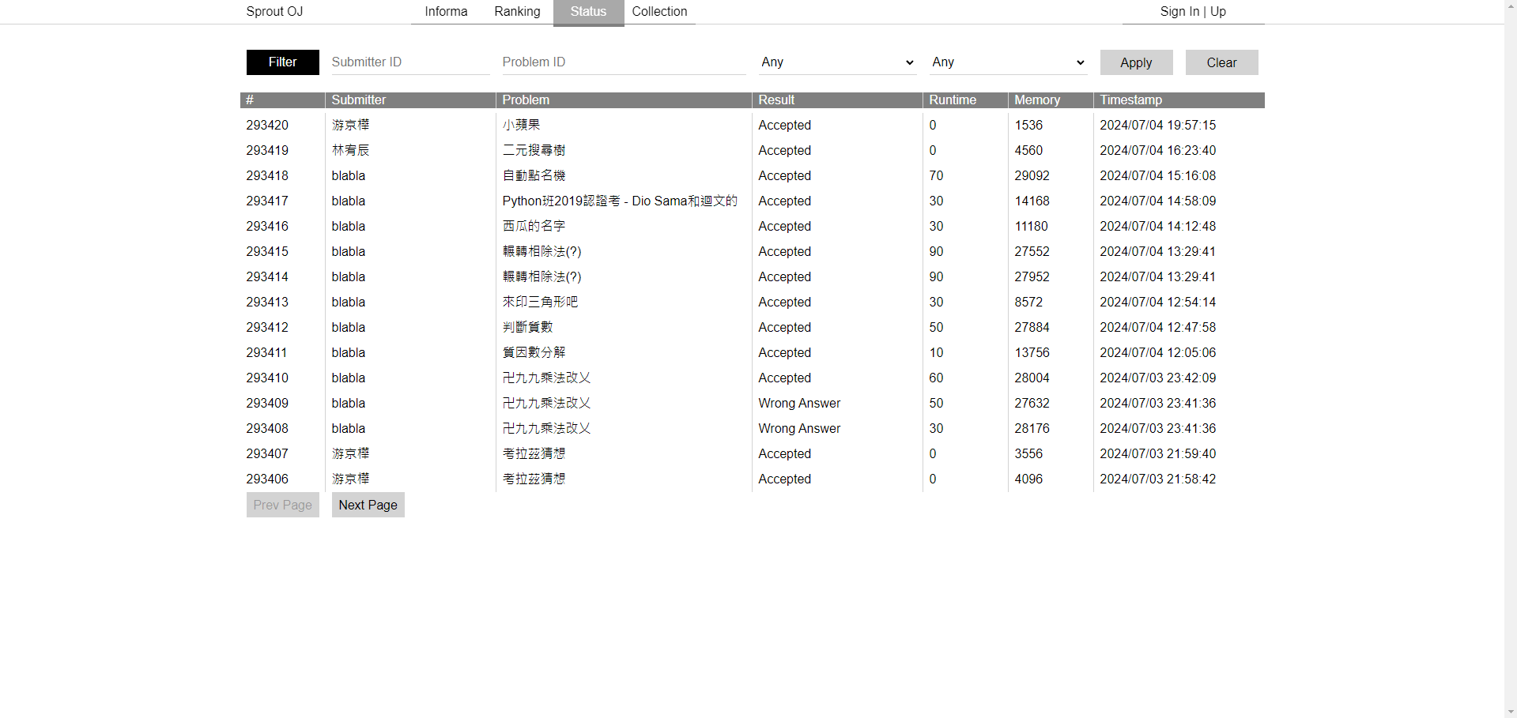The height and width of the screenshot is (718, 1517).
Task: Open problem Python班2019認證考 - Dio Sama和迴文的
Action: click(x=619, y=201)
